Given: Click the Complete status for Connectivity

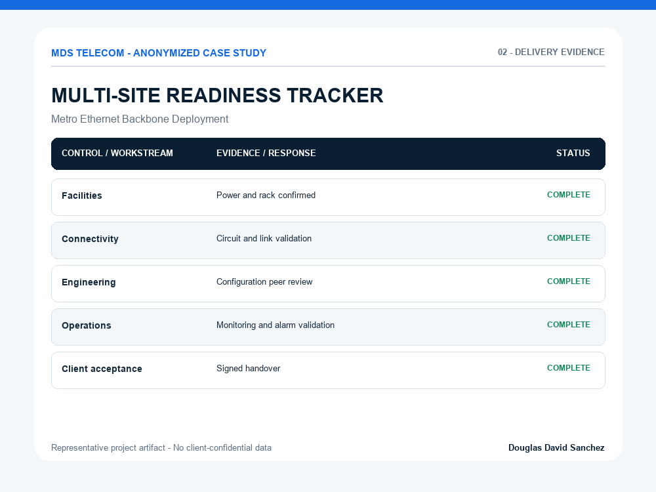Looking at the screenshot, I should tap(569, 238).
